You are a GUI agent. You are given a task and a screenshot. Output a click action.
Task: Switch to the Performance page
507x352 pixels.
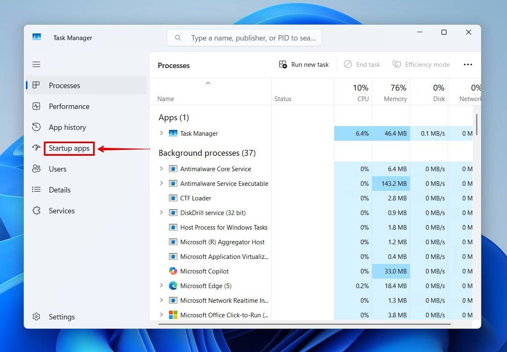pyautogui.click(x=86, y=106)
